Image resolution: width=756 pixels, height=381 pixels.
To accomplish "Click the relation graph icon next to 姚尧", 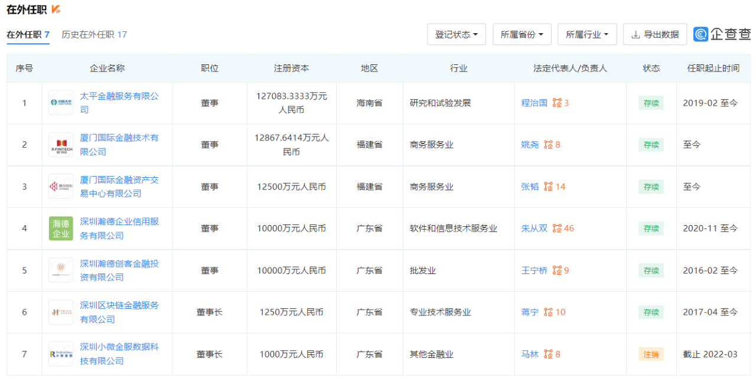I will click(x=549, y=145).
